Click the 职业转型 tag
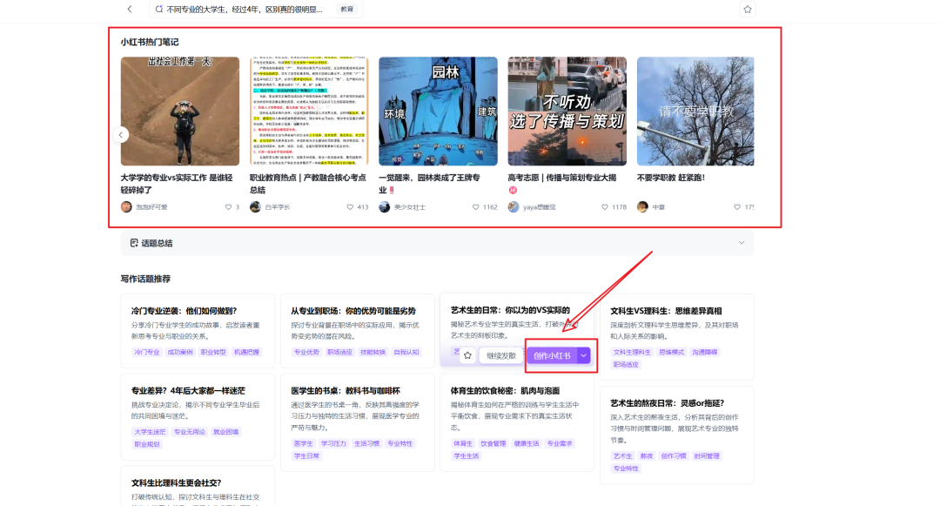The image size is (940, 506). (213, 352)
